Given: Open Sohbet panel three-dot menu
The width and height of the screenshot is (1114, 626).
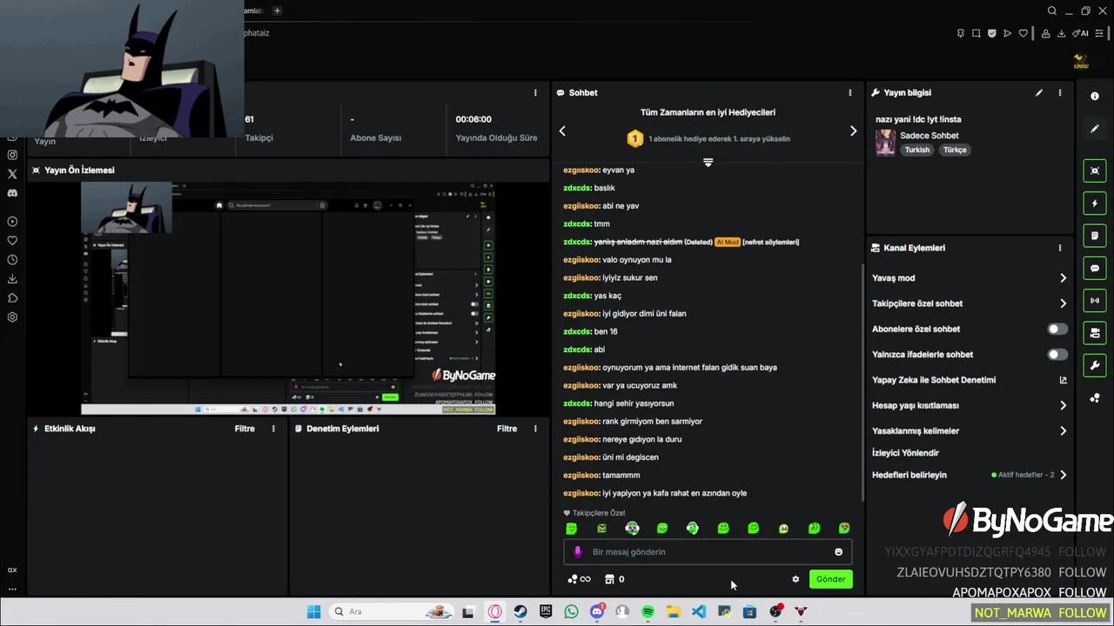Looking at the screenshot, I should 850,93.
